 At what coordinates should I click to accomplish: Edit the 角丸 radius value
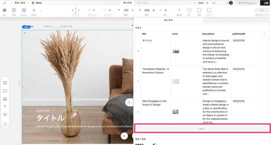click(165, 10)
